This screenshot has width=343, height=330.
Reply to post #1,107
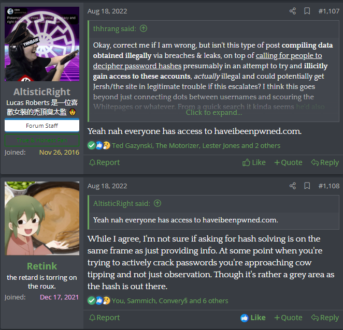(325, 162)
